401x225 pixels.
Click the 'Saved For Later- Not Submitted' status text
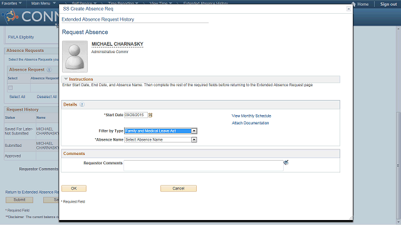tap(19, 131)
